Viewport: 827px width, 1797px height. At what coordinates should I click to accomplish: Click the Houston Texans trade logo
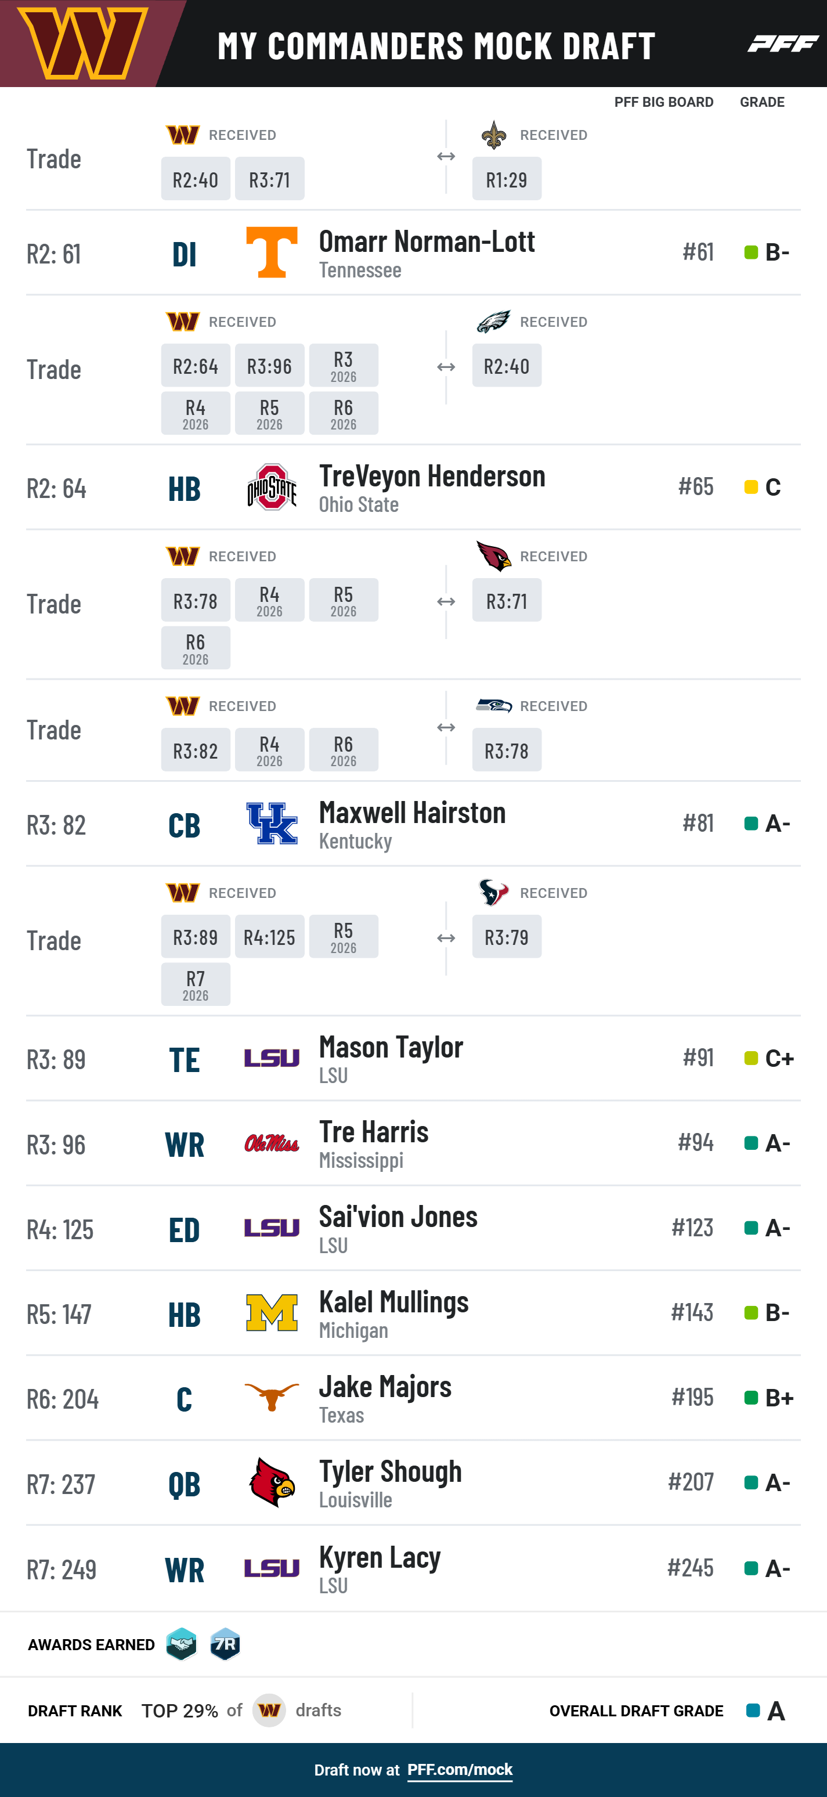click(x=494, y=892)
